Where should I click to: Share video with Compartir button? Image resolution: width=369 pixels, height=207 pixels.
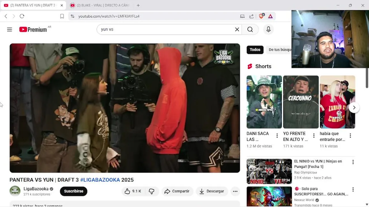[x=177, y=191]
